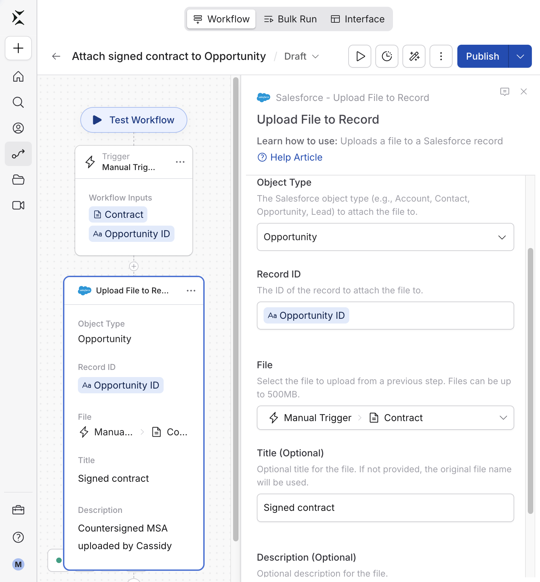Open the Help Article link
The image size is (540, 582).
pos(290,157)
